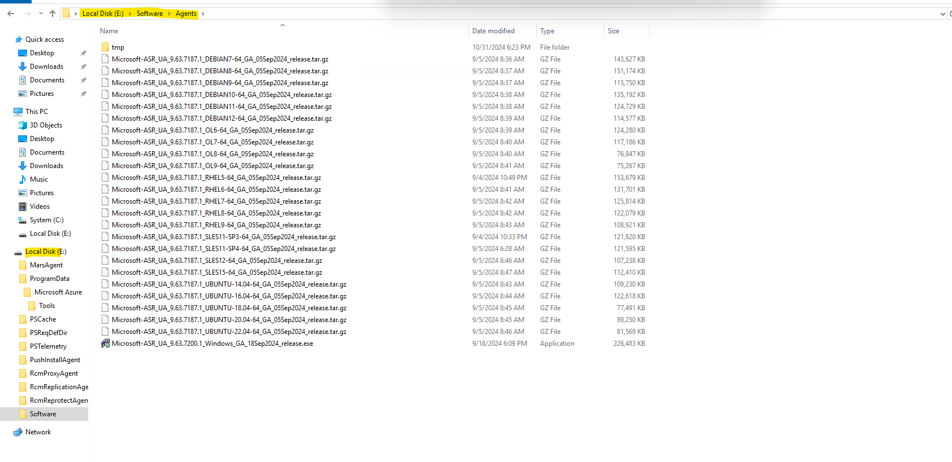The image size is (952, 462).
Task: Click Agents breadcrumb in address bar
Action: (186, 14)
